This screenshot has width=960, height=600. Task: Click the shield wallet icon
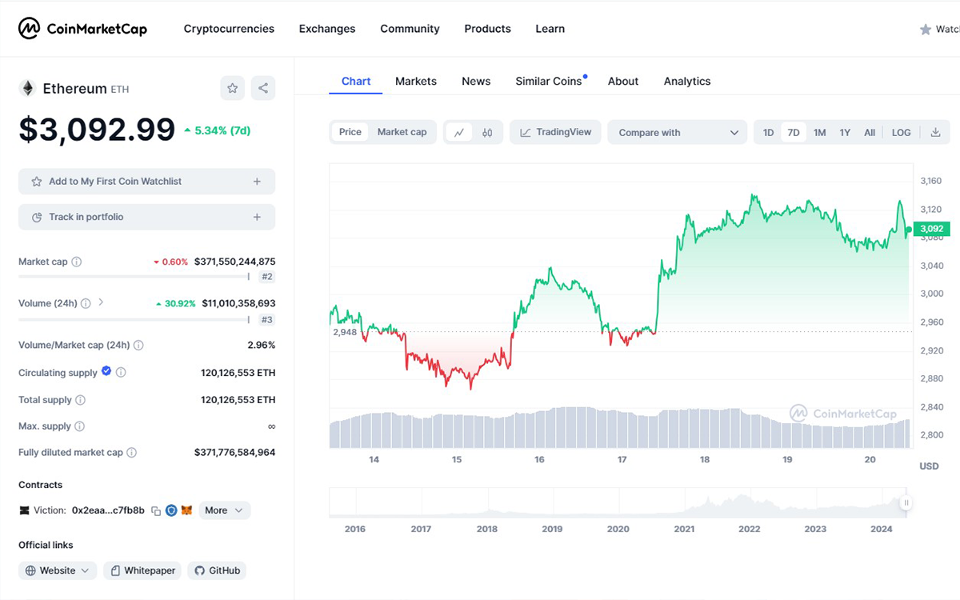coord(171,510)
